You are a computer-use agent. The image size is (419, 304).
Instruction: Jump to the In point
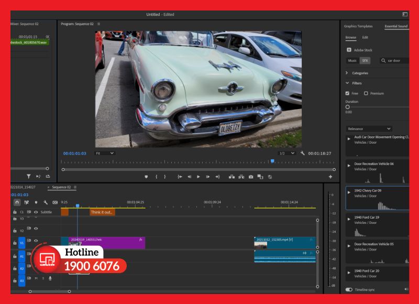[x=180, y=177]
